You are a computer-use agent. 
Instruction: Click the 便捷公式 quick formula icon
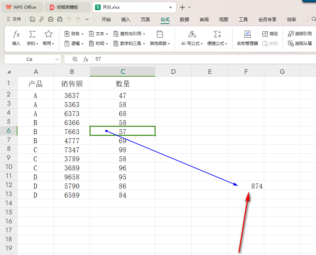217,34
